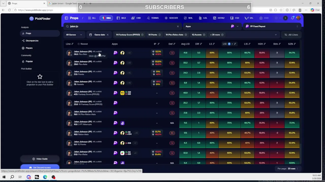Click the PickFinder logo
This screenshot has width=325, height=182.
pyautogui.click(x=40, y=18)
